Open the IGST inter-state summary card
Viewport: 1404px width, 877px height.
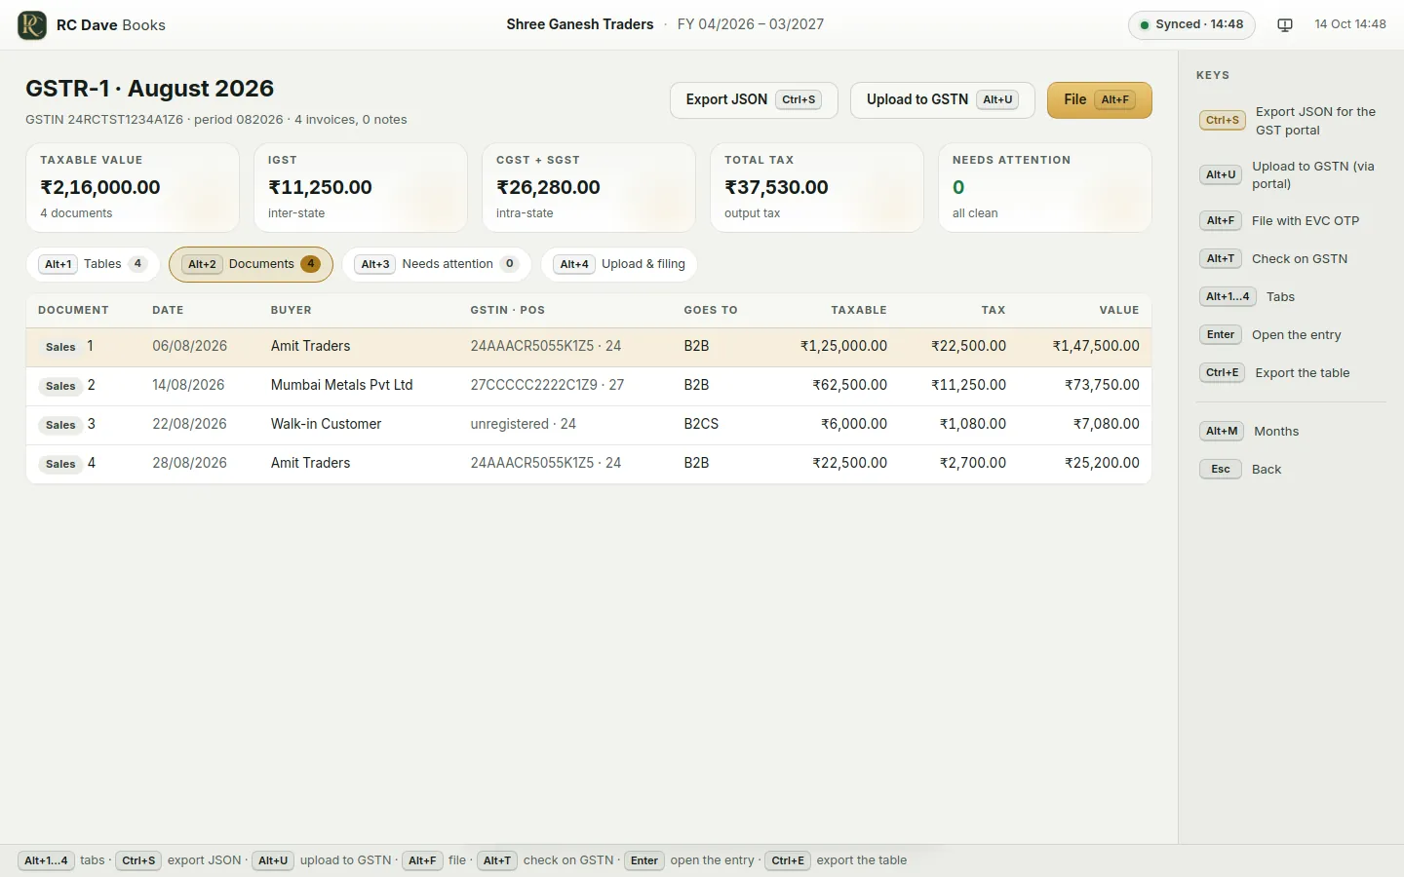point(361,187)
